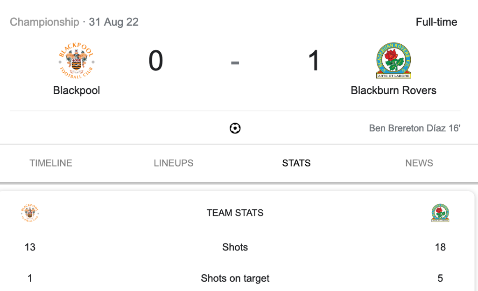Click Blackburn's score of 1
Screen dimensions: 478x291
[314, 61]
